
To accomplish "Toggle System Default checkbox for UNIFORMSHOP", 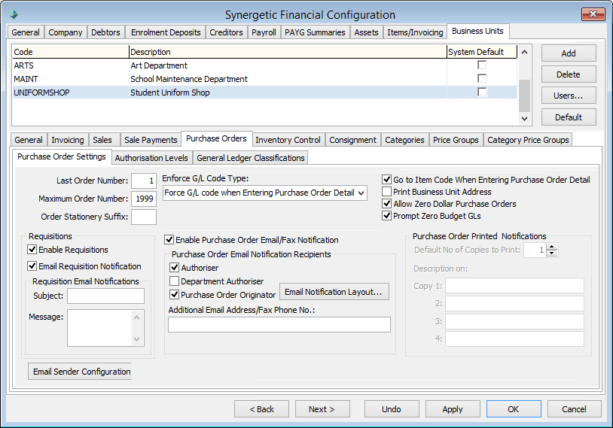I will [482, 93].
